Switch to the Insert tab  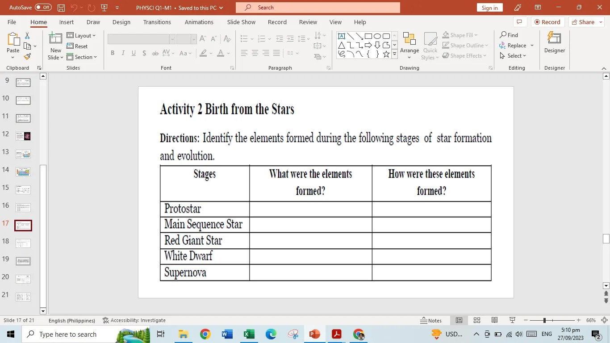(x=66, y=22)
